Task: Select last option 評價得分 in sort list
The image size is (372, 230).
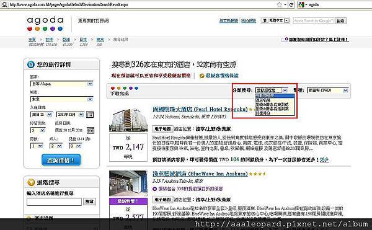Action: tap(275, 113)
